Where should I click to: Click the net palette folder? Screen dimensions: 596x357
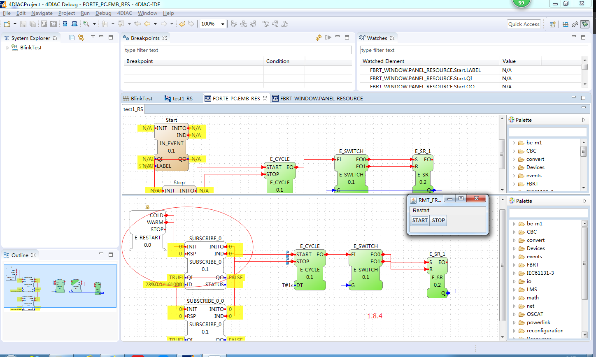coord(531,306)
